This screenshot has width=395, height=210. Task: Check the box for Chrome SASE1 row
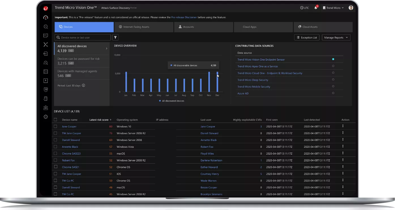click(55, 167)
